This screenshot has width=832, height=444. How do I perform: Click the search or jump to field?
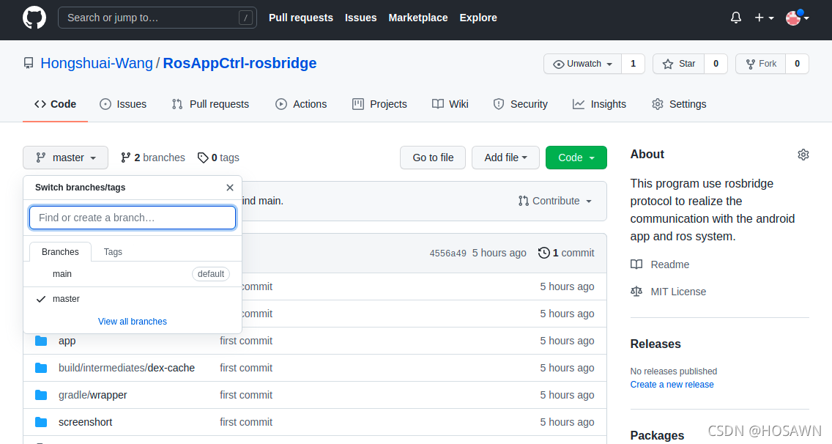click(157, 18)
